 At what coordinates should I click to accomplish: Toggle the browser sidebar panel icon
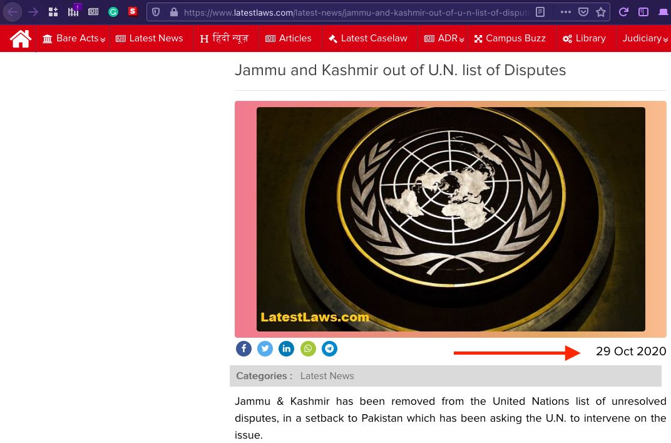tap(643, 12)
